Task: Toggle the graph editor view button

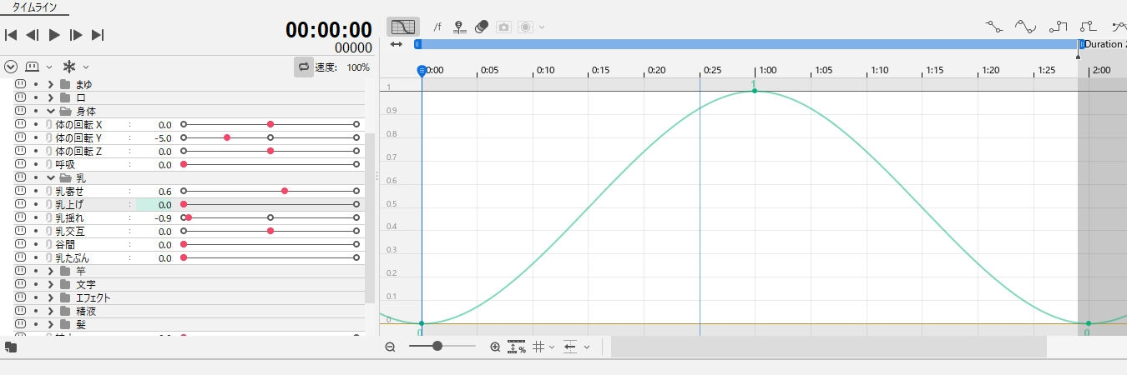Action: [403, 27]
